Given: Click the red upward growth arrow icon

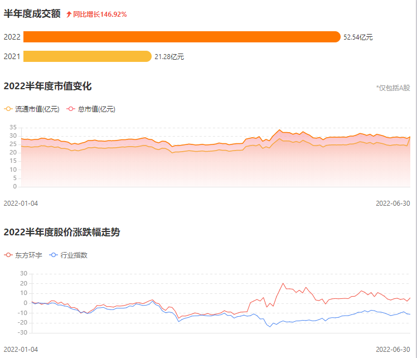Looking at the screenshot, I should [x=69, y=14].
